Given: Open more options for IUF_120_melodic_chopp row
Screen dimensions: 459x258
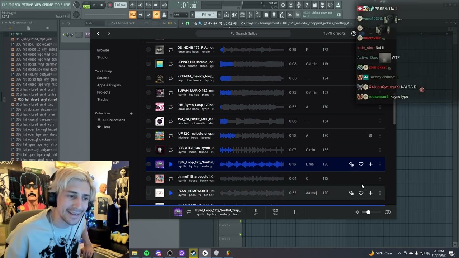Looking at the screenshot, I should tap(380, 135).
